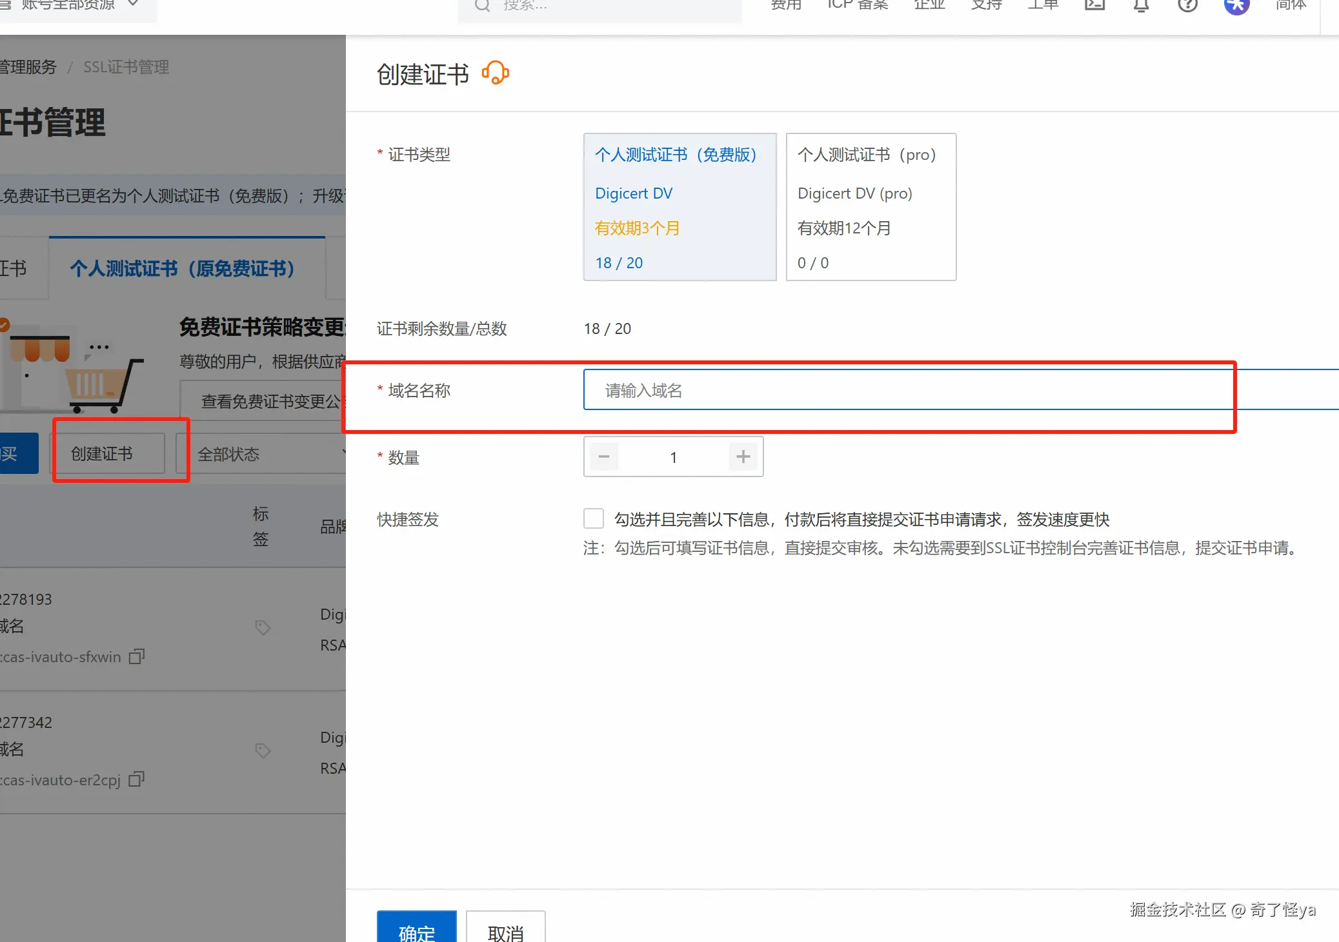Viewport: 1339px width, 942px height.
Task: Click the tag icon for certificate 278193
Action: click(263, 627)
